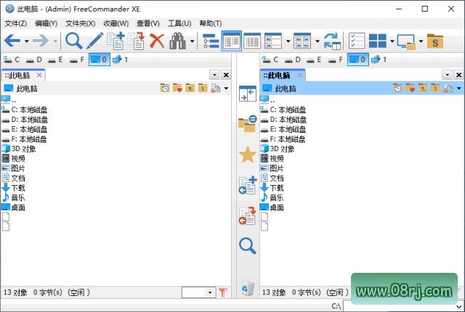Image resolution: width=465 pixels, height=312 pixels.
Task: Click the left panel orange filter funnel icon
Action: [223, 292]
